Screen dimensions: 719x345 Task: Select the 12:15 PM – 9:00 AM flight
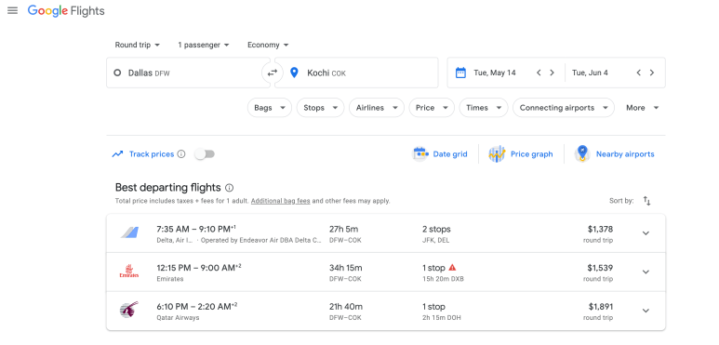[386, 272]
